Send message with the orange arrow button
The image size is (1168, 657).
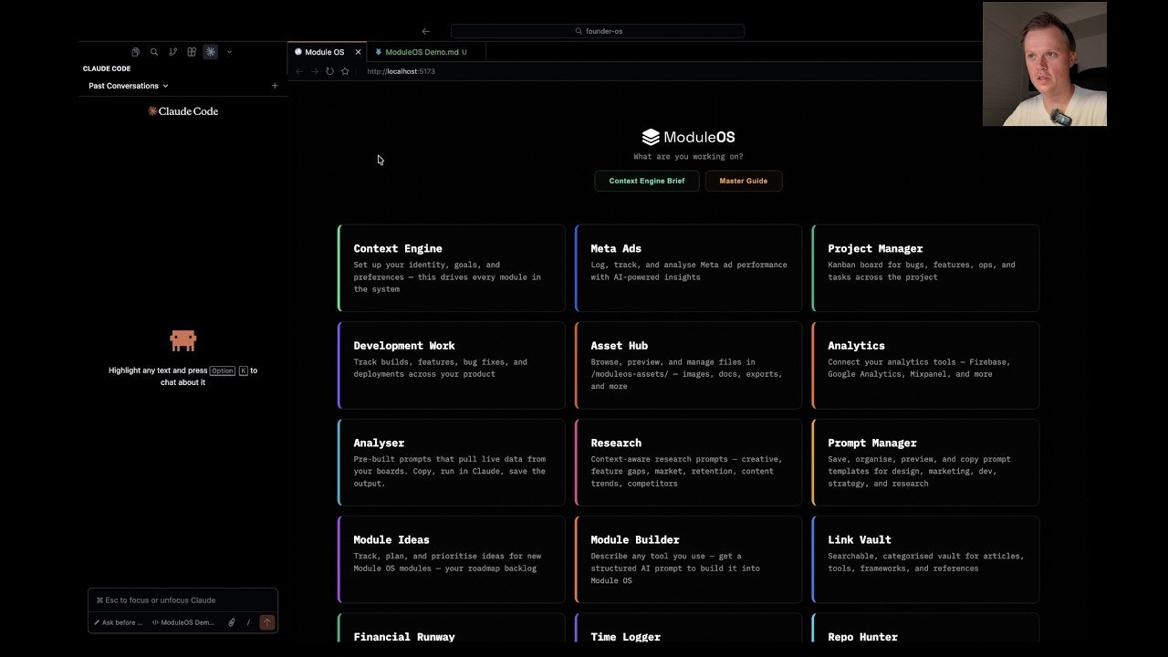(x=267, y=622)
